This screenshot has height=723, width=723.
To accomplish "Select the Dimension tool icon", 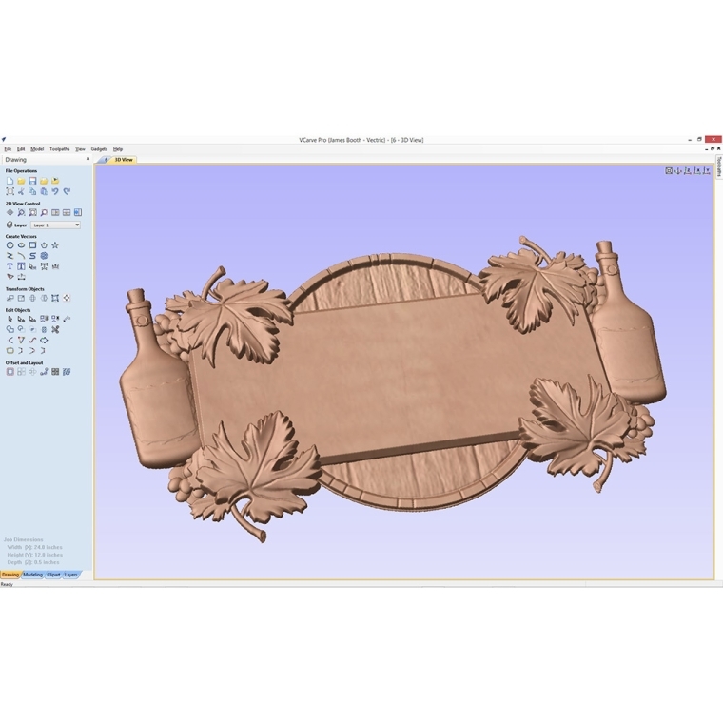I will [21, 277].
